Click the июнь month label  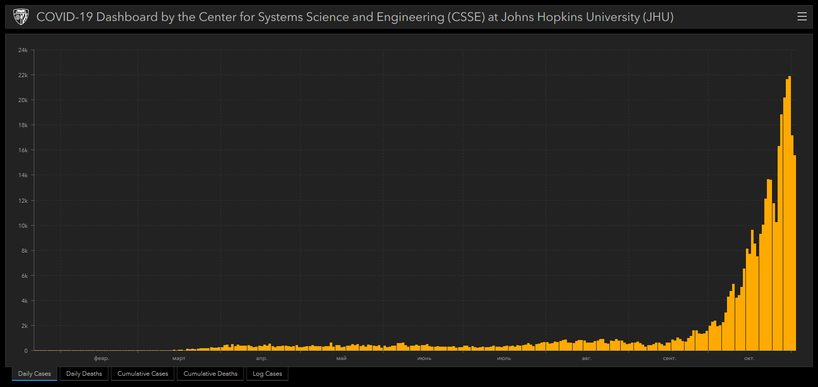424,358
